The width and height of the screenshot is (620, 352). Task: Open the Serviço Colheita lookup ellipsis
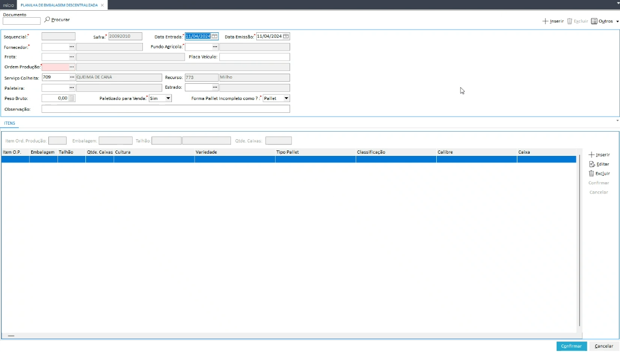(71, 77)
